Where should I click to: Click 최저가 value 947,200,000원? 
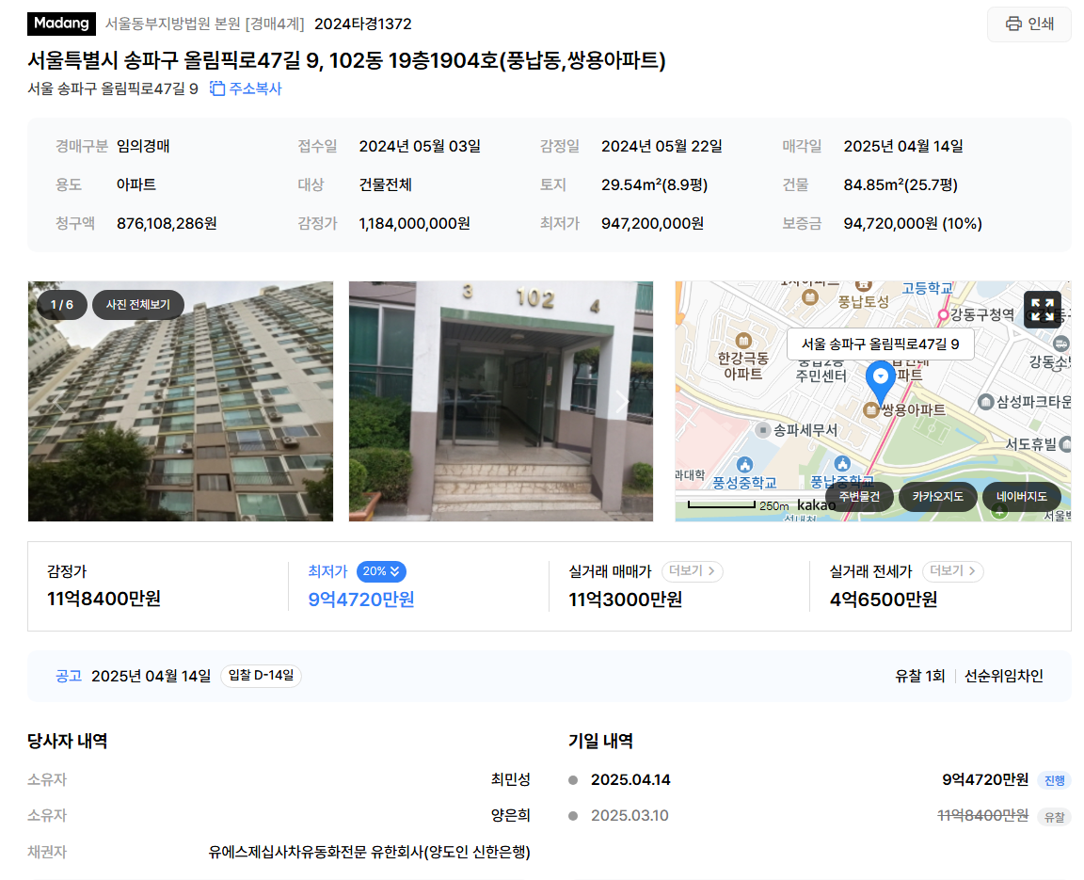point(653,223)
